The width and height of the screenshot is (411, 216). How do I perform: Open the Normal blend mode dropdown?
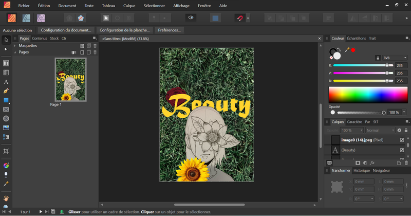tap(379, 130)
